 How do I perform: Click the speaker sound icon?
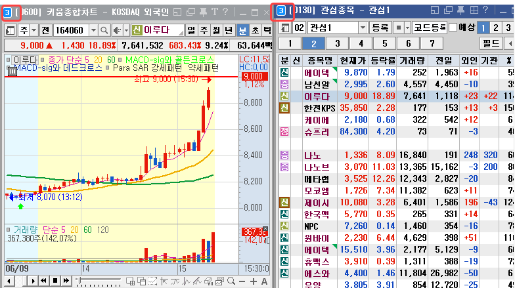[x=117, y=30]
